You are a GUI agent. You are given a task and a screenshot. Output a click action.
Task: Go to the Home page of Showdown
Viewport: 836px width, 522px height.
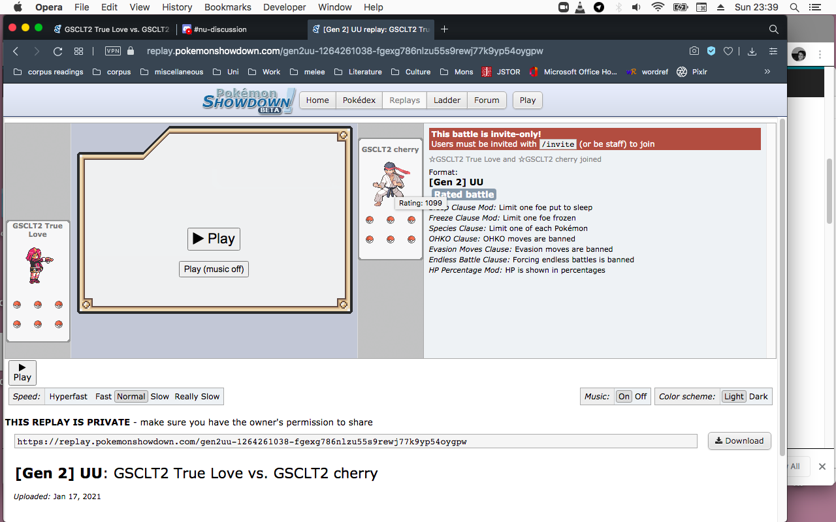pyautogui.click(x=317, y=100)
